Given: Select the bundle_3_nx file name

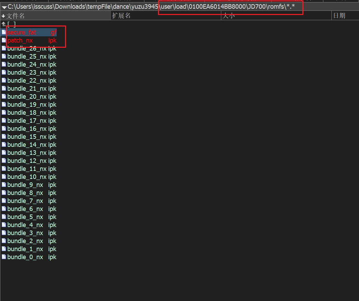Looking at the screenshot, I should click(25, 233).
